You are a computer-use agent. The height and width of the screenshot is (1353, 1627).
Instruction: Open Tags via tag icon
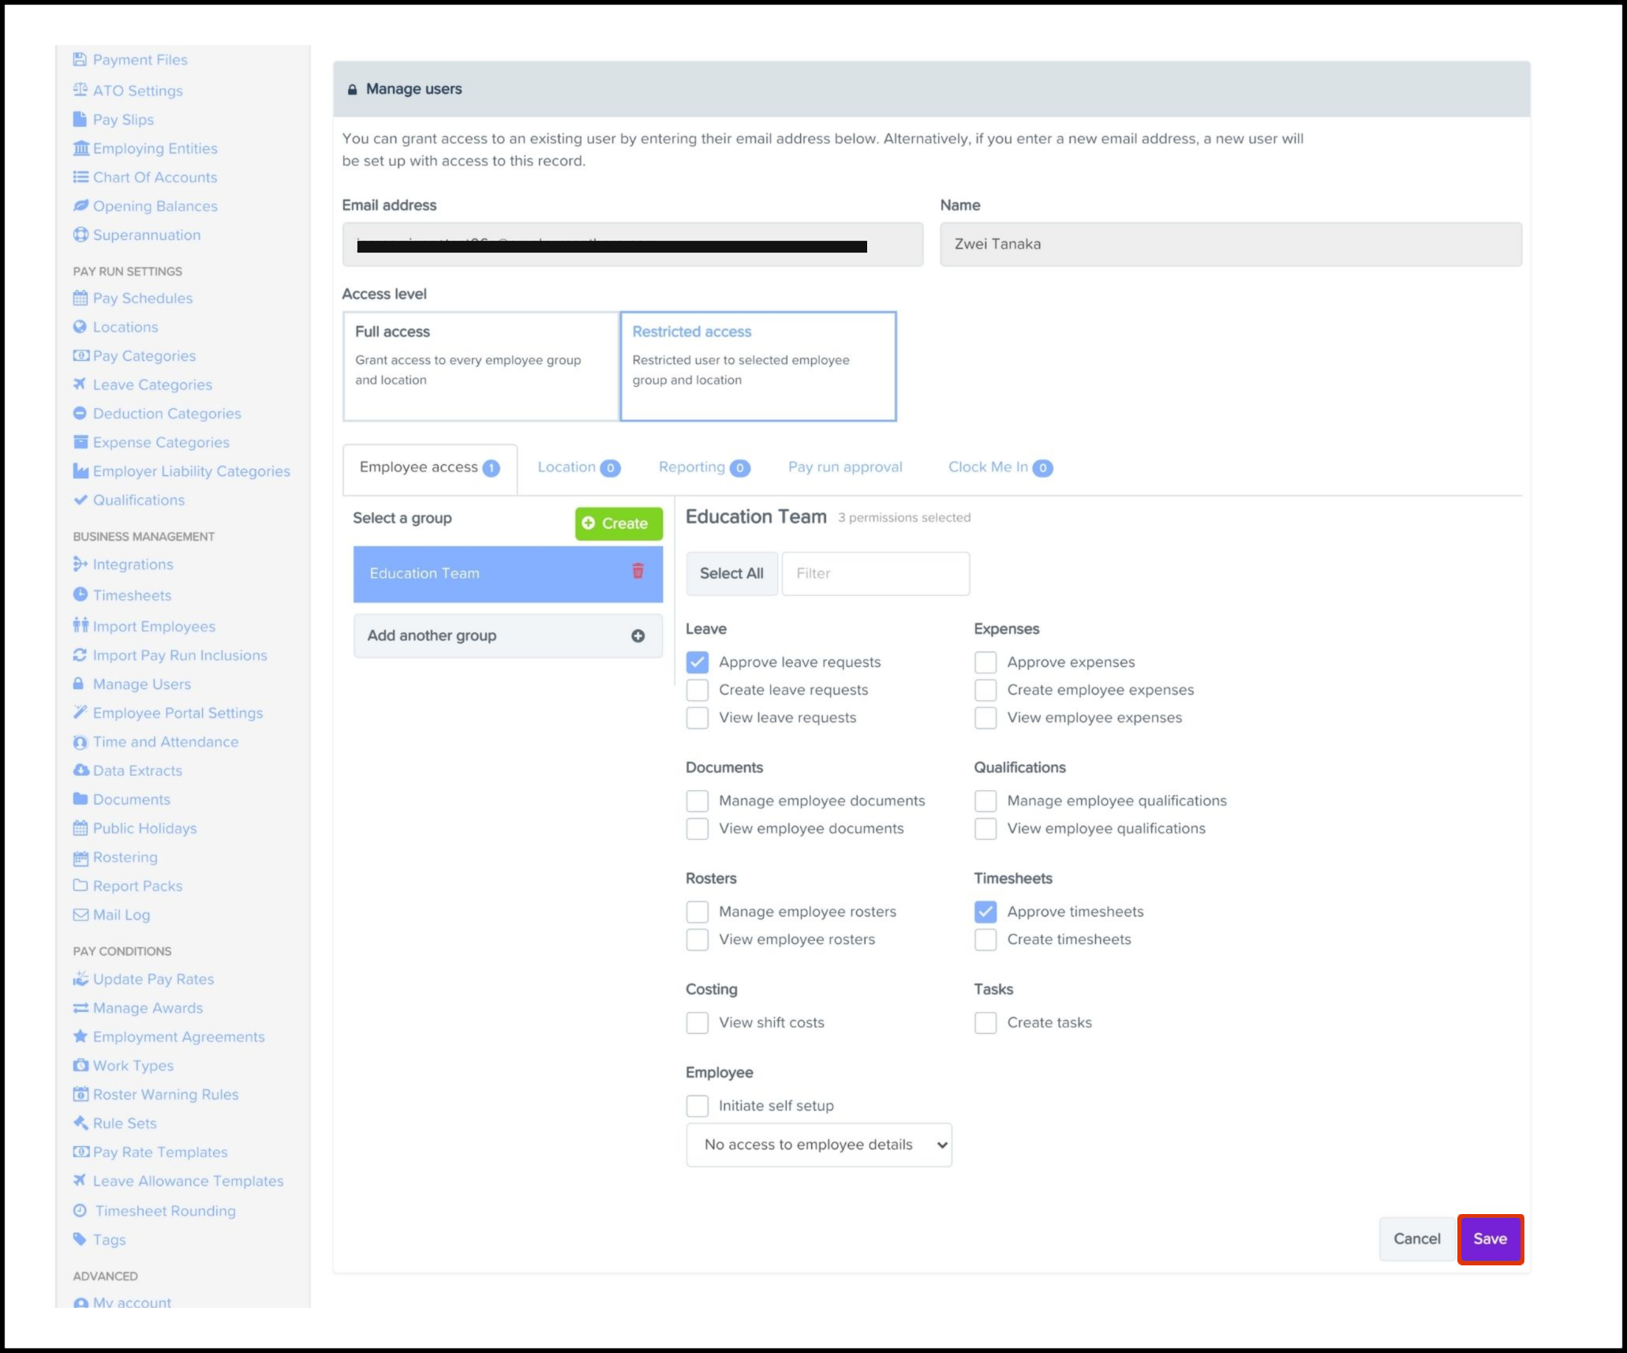pos(80,1239)
